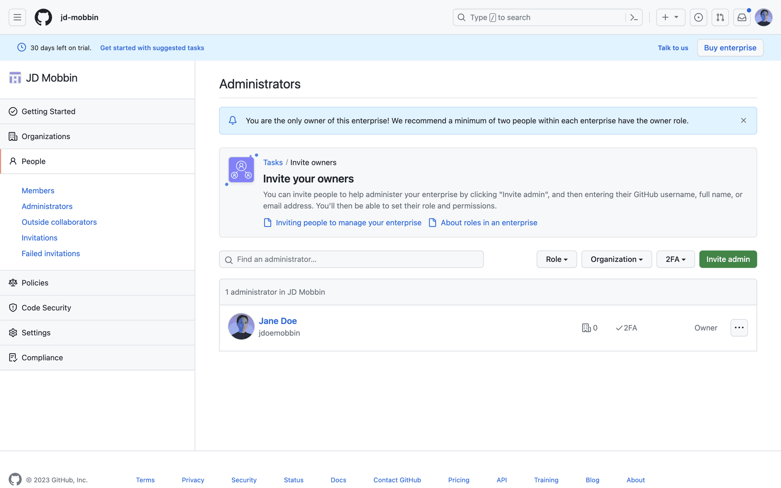
Task: Click the GitHub logo in the footer
Action: [x=15, y=479]
